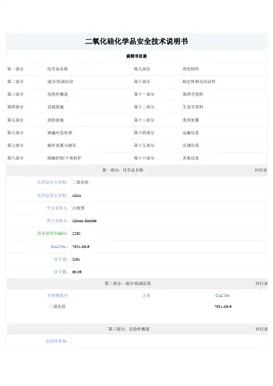273x386 pixels.
Task: Click the 危险性类别 field label
Action: pyautogui.click(x=57, y=341)
